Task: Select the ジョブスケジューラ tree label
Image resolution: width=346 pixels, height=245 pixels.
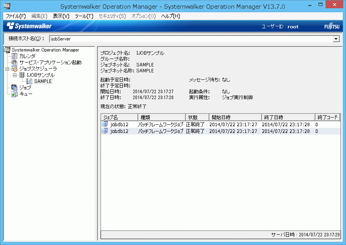Action: [x=38, y=69]
